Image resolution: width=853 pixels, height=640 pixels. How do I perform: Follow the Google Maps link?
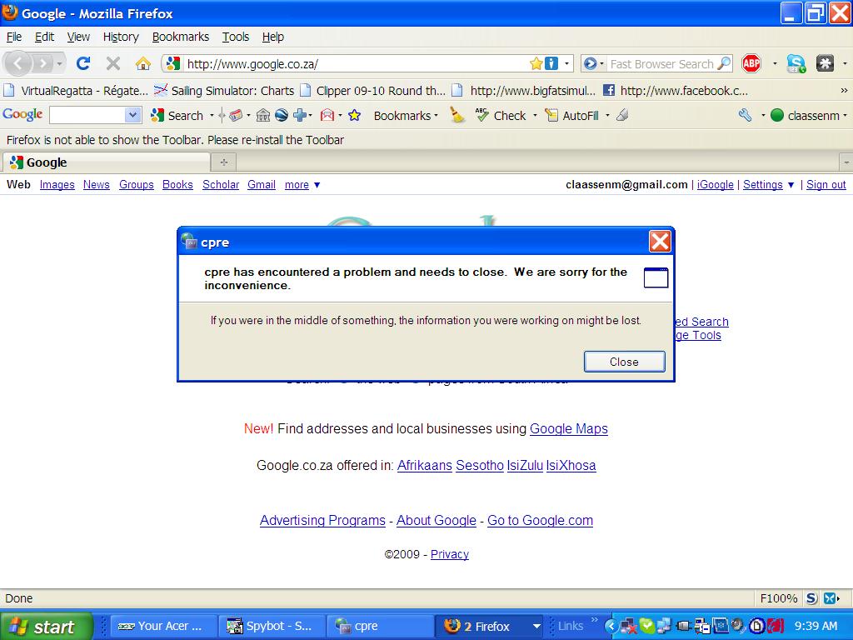click(x=569, y=429)
